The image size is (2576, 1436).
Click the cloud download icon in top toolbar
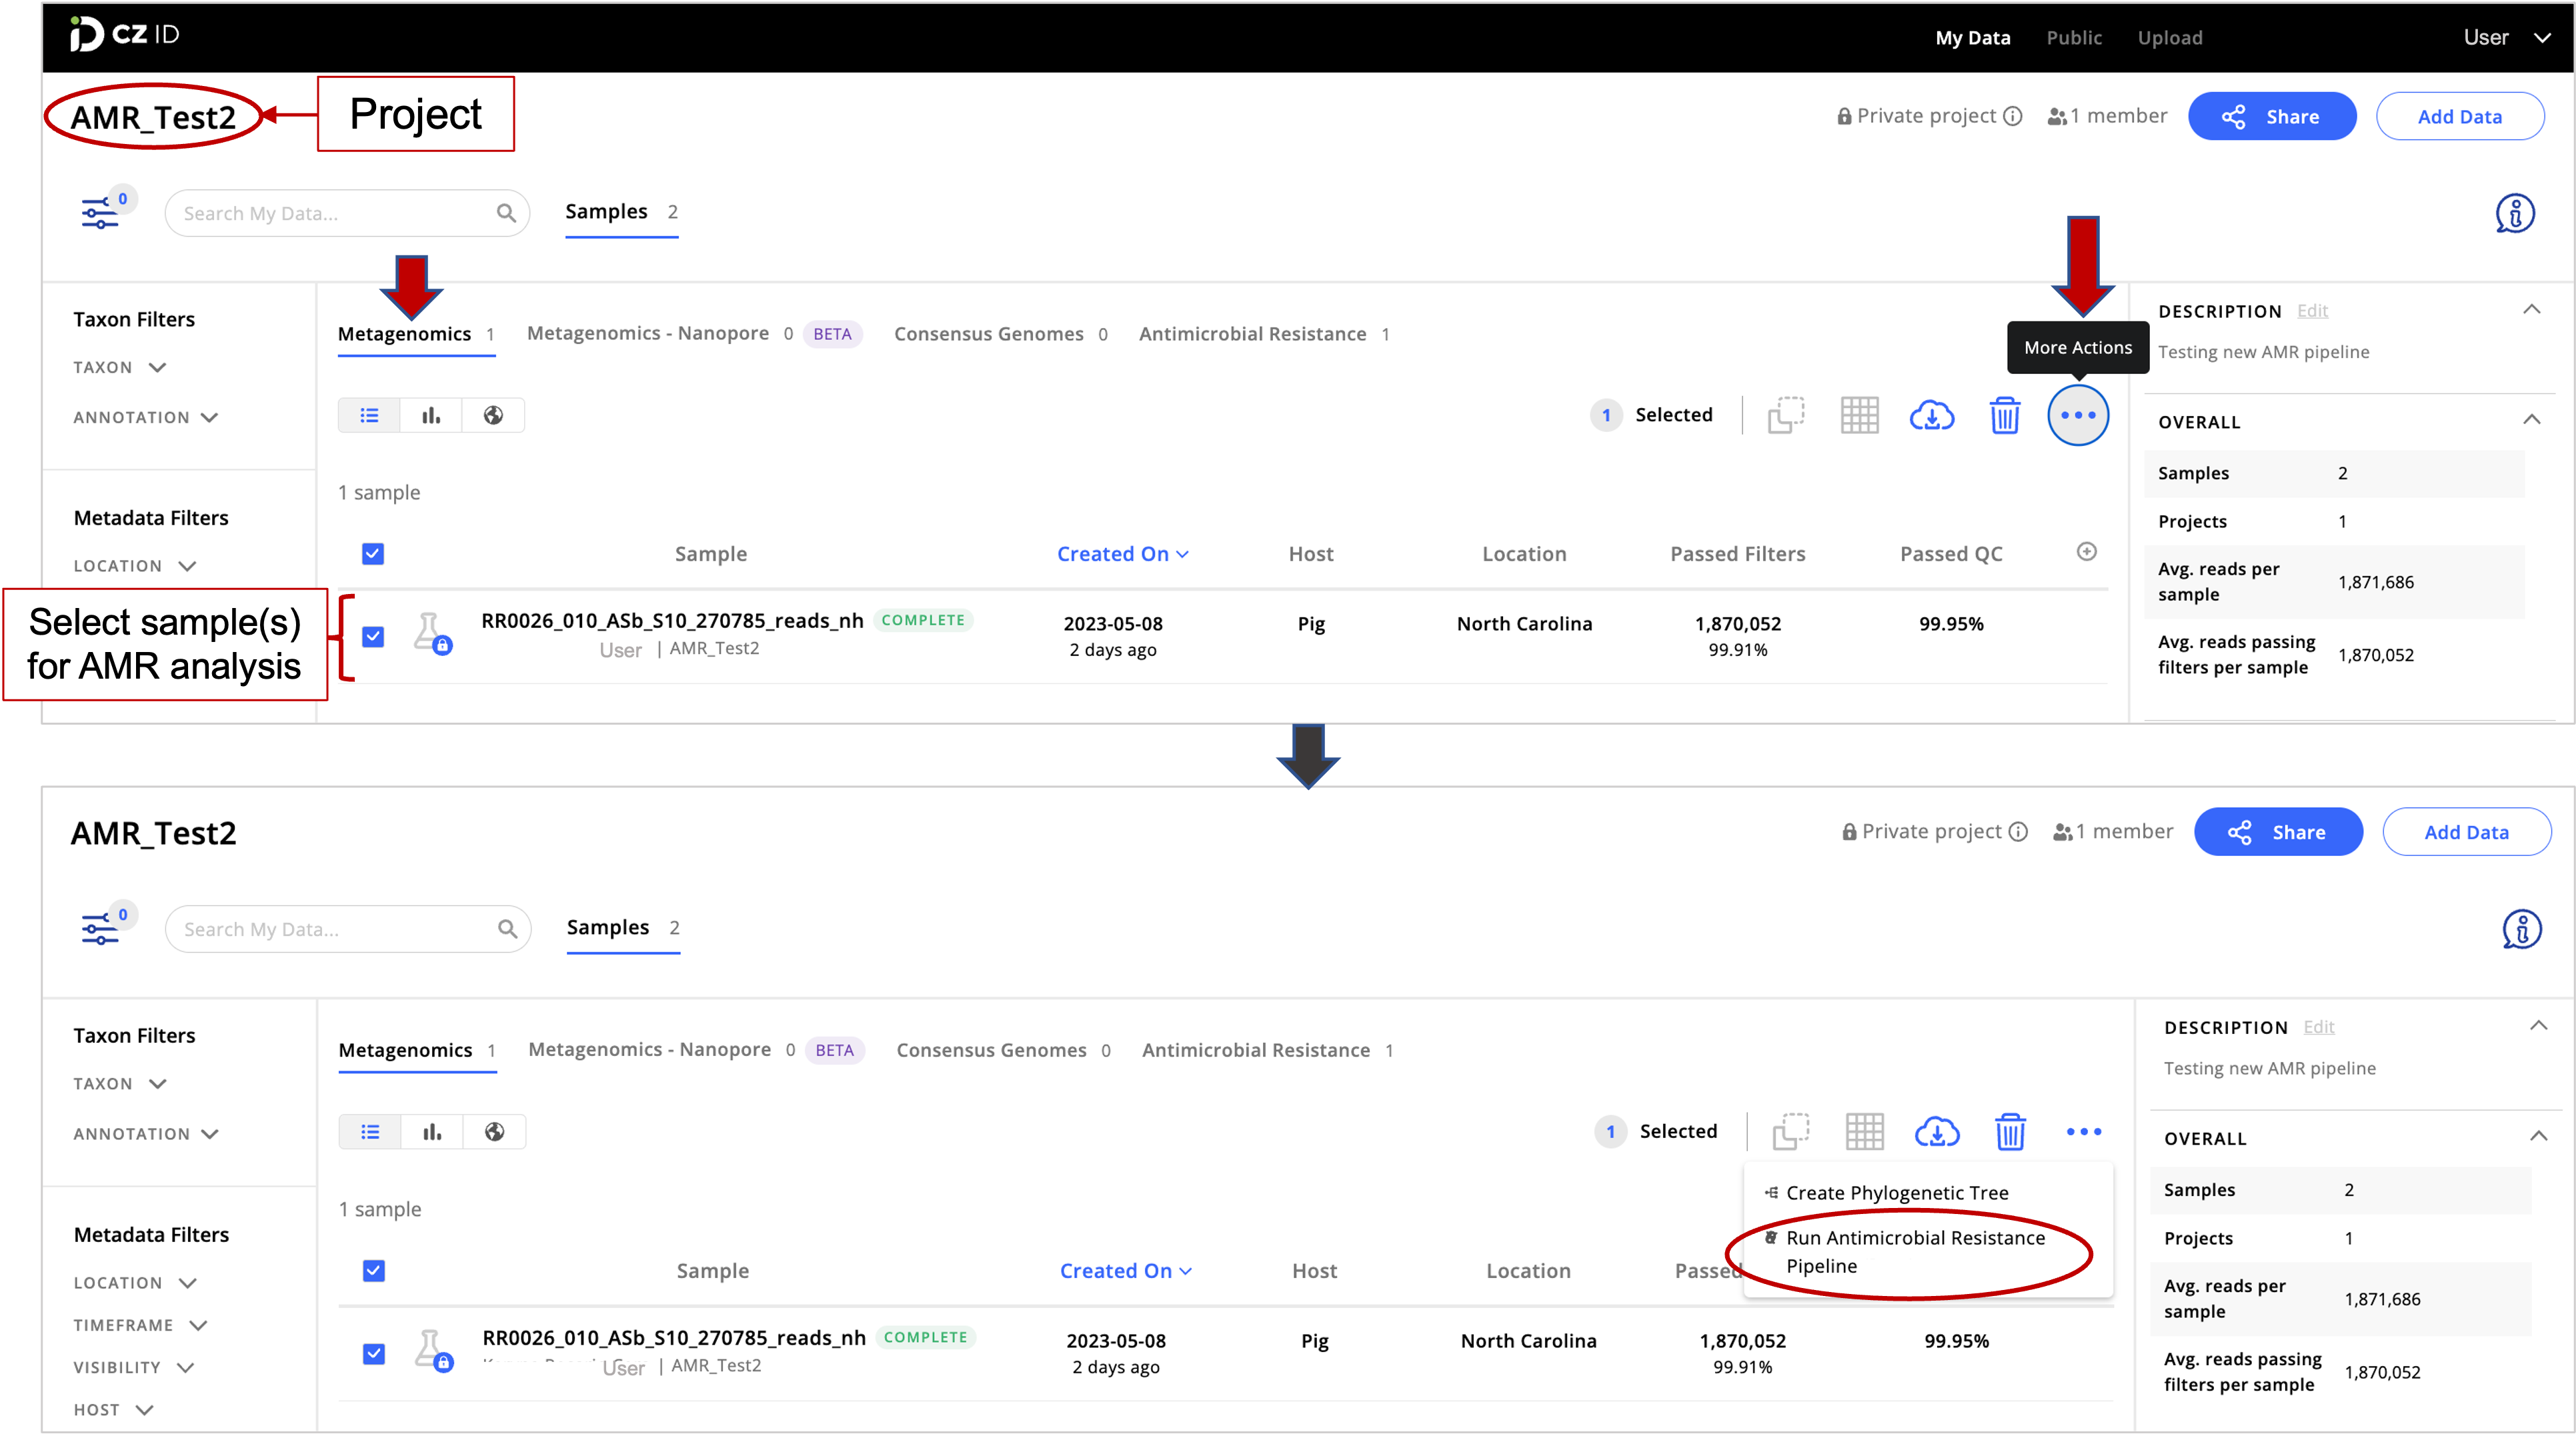(x=1931, y=415)
